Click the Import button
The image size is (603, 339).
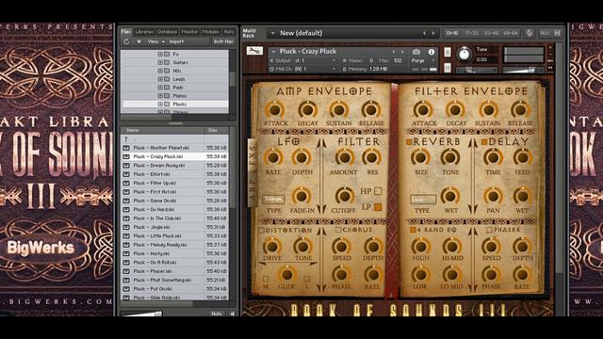(176, 41)
